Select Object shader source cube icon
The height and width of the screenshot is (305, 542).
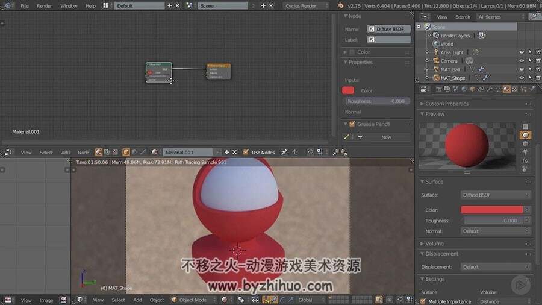(126, 152)
